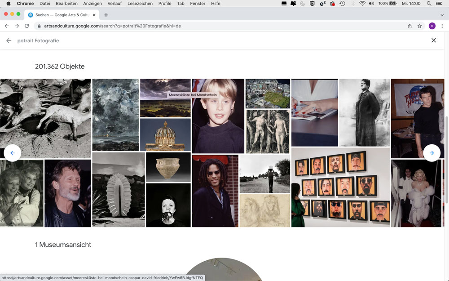Viewport: 449px width, 281px height.
Task: Click the share icon in address bar
Action: 409,26
